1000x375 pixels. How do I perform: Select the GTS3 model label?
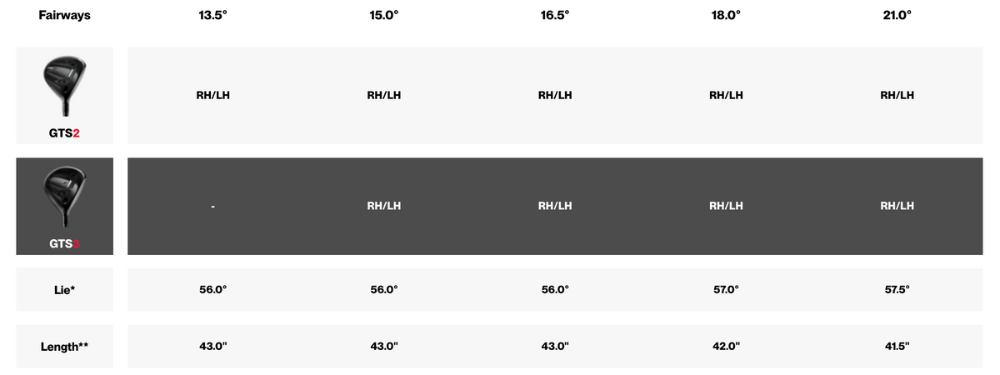pos(64,243)
